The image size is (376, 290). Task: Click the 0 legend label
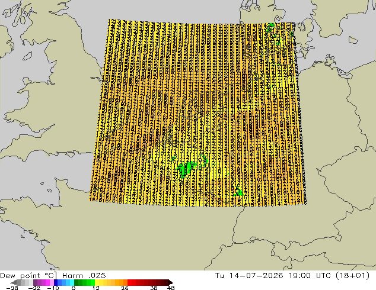click(x=74, y=288)
